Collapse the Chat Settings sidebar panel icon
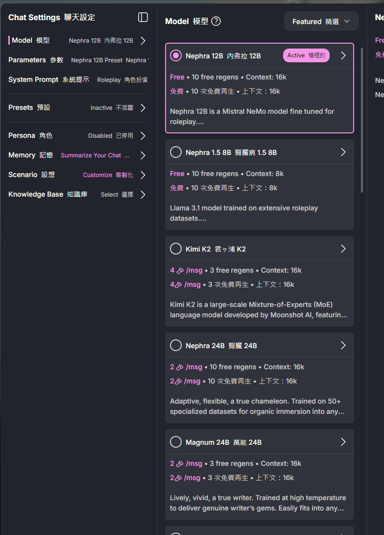This screenshot has height=535, width=384. pyautogui.click(x=143, y=17)
